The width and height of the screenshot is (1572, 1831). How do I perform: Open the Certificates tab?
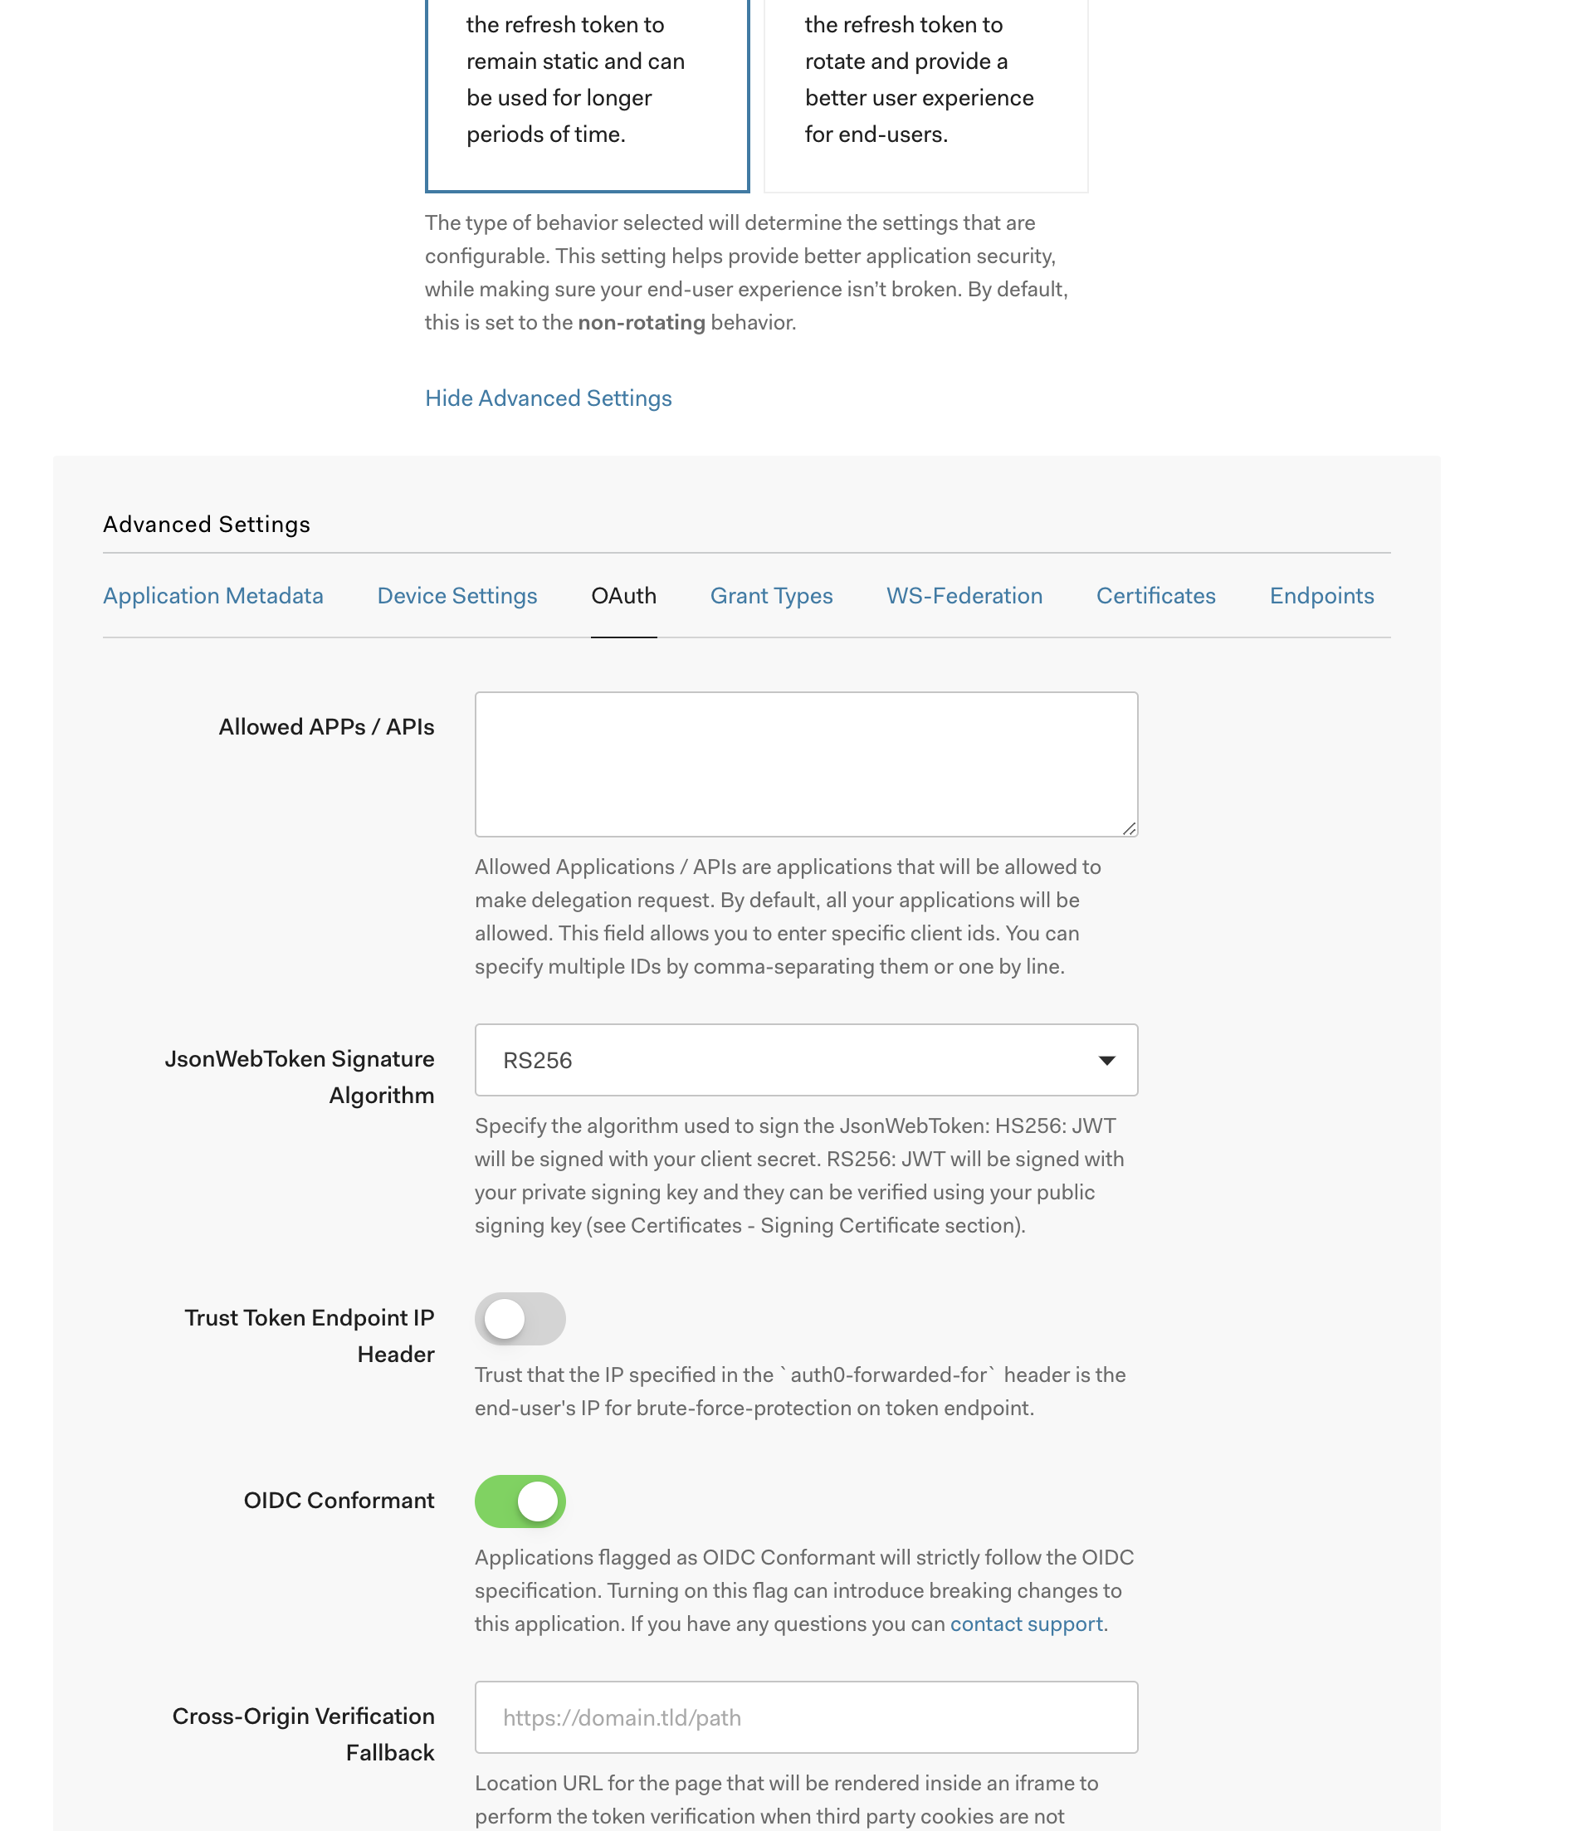pos(1155,596)
